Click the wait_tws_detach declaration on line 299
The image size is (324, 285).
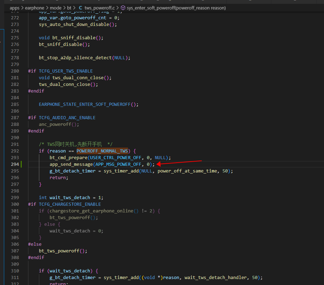[70, 198]
